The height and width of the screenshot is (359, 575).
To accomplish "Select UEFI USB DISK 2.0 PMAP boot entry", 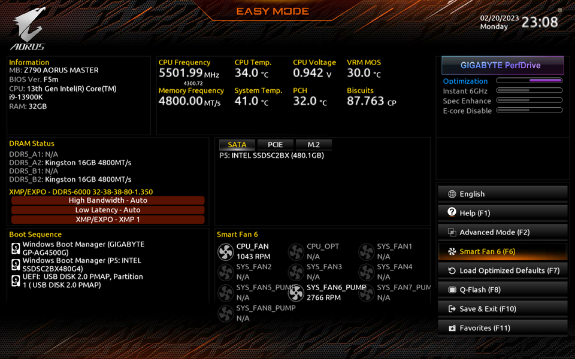I will click(x=83, y=281).
